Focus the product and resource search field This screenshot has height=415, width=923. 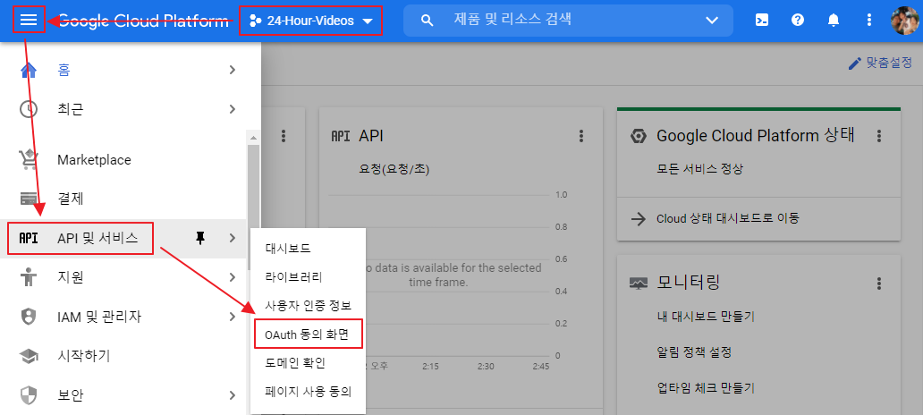pyautogui.click(x=568, y=21)
